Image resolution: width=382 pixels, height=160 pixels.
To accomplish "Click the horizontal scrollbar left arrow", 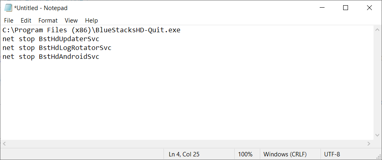I will click(x=4, y=144).
